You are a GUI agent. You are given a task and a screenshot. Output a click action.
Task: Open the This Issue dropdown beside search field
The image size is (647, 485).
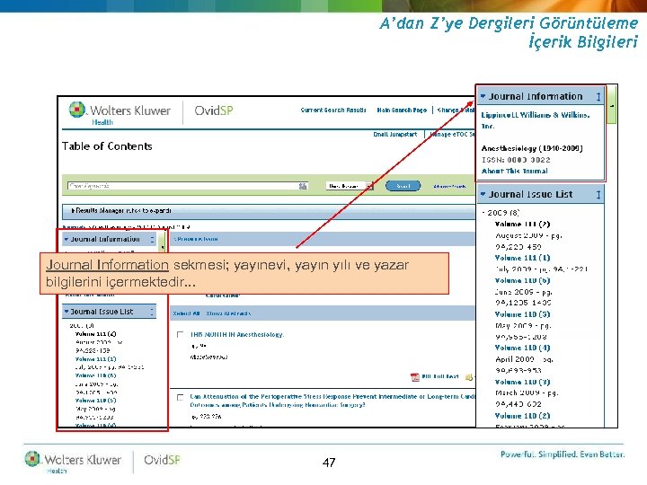[x=349, y=186]
